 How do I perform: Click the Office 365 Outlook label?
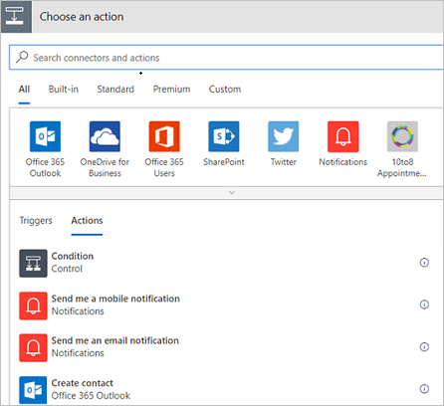tap(45, 167)
